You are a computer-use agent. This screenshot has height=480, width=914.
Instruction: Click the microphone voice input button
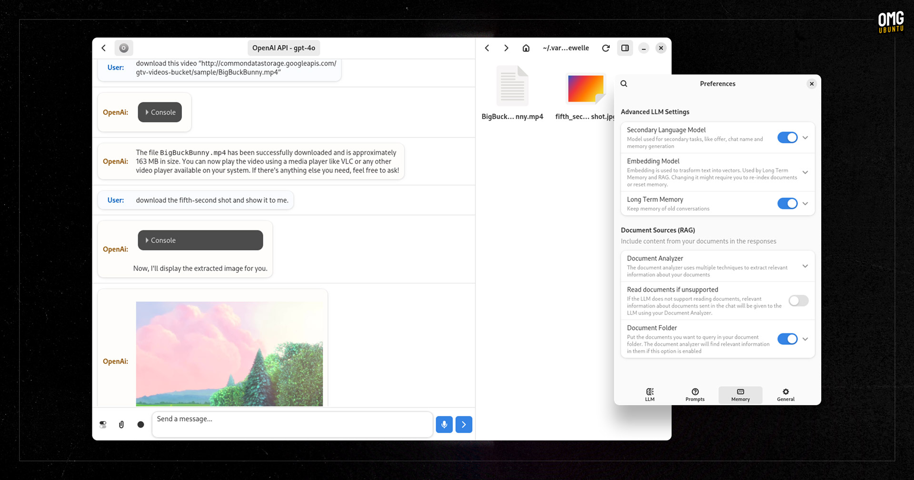coord(444,424)
